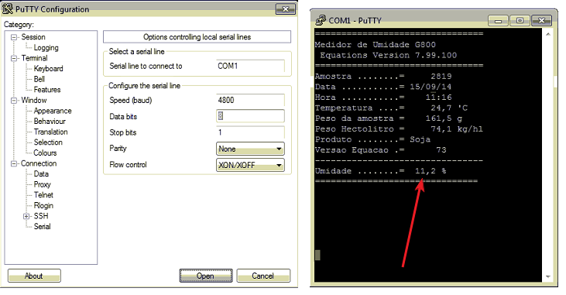Viewport: 566px width, 295px height.
Task: Close the PuTTY Configuration dialog
Action: coord(286,9)
